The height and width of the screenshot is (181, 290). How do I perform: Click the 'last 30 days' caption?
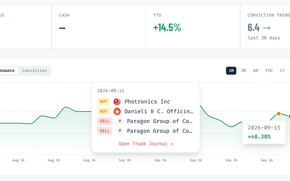264,38
